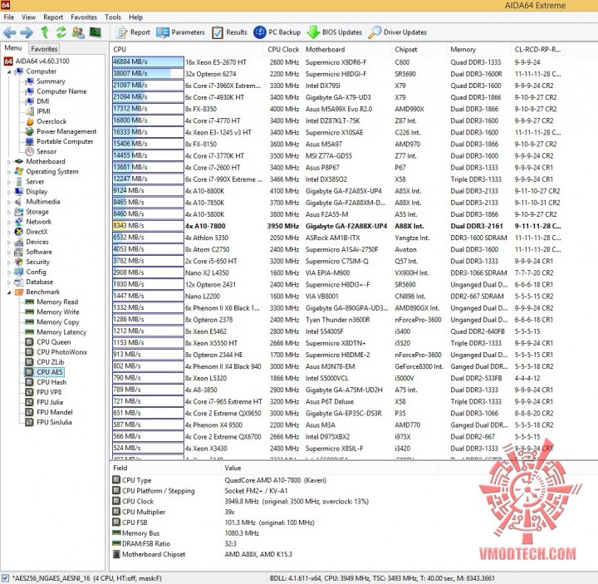Open the View menu
598x584 pixels.
[28, 17]
